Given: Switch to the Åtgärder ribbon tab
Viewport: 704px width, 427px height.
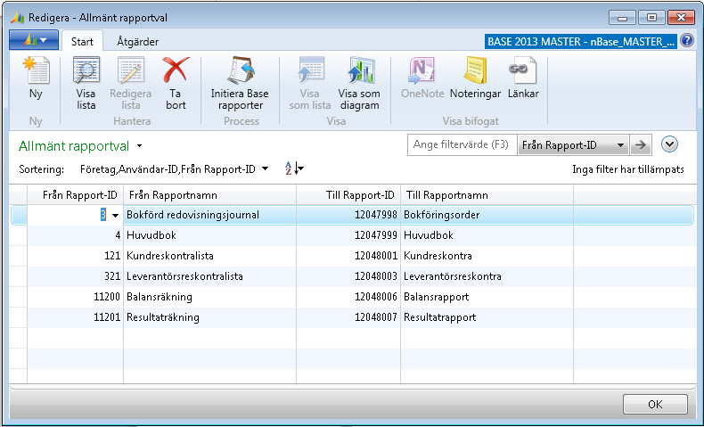Looking at the screenshot, I should point(137,42).
